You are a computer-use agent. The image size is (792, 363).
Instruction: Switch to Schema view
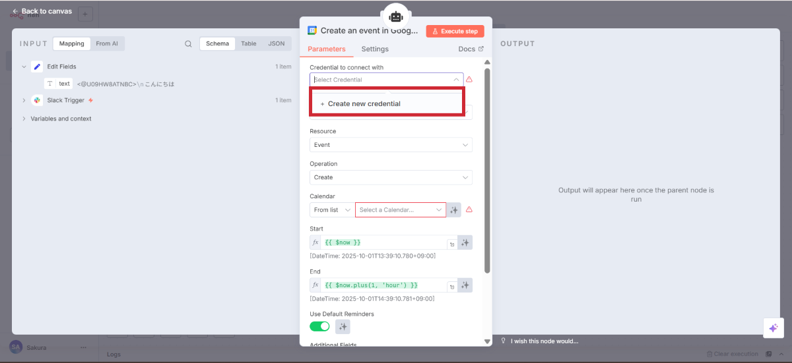[217, 43]
